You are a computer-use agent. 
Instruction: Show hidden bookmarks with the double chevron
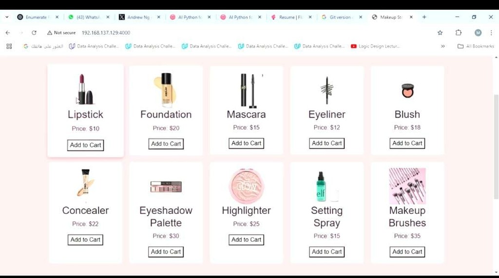click(442, 46)
